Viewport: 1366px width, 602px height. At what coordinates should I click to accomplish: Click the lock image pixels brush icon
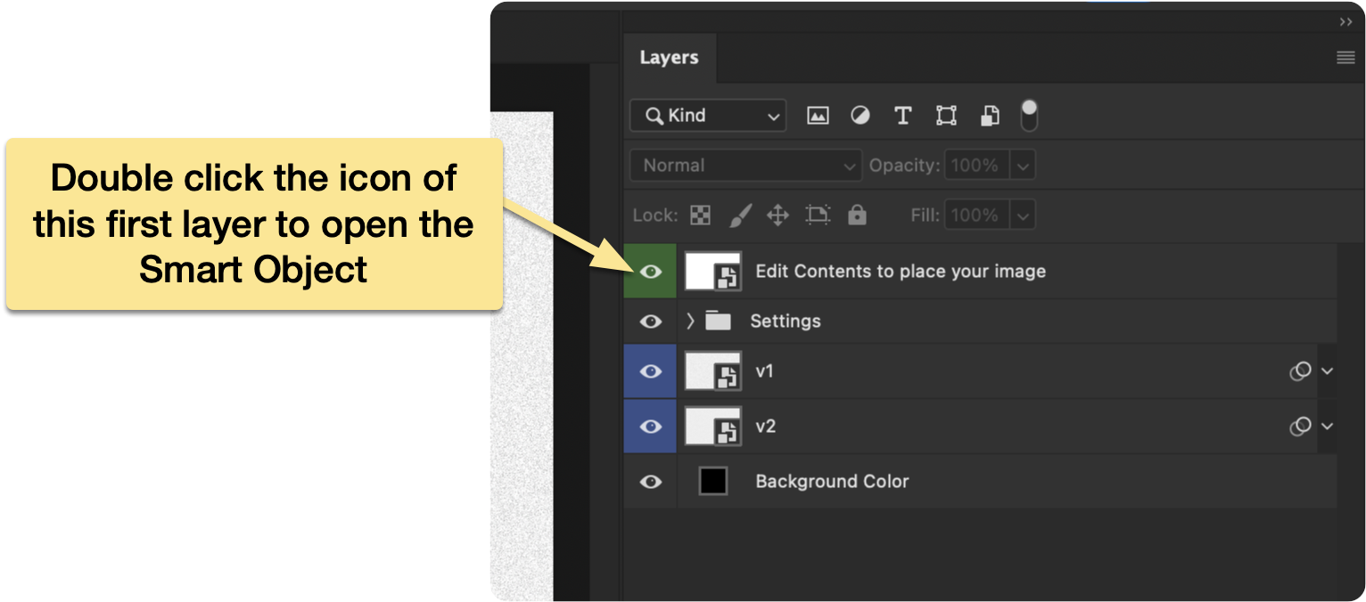click(x=740, y=216)
